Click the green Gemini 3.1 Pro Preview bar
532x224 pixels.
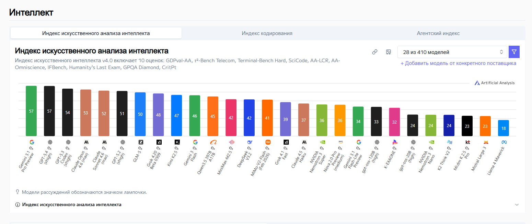(31, 111)
